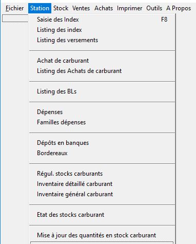Open Listing des BLs
The image size is (196, 244).
102,91
